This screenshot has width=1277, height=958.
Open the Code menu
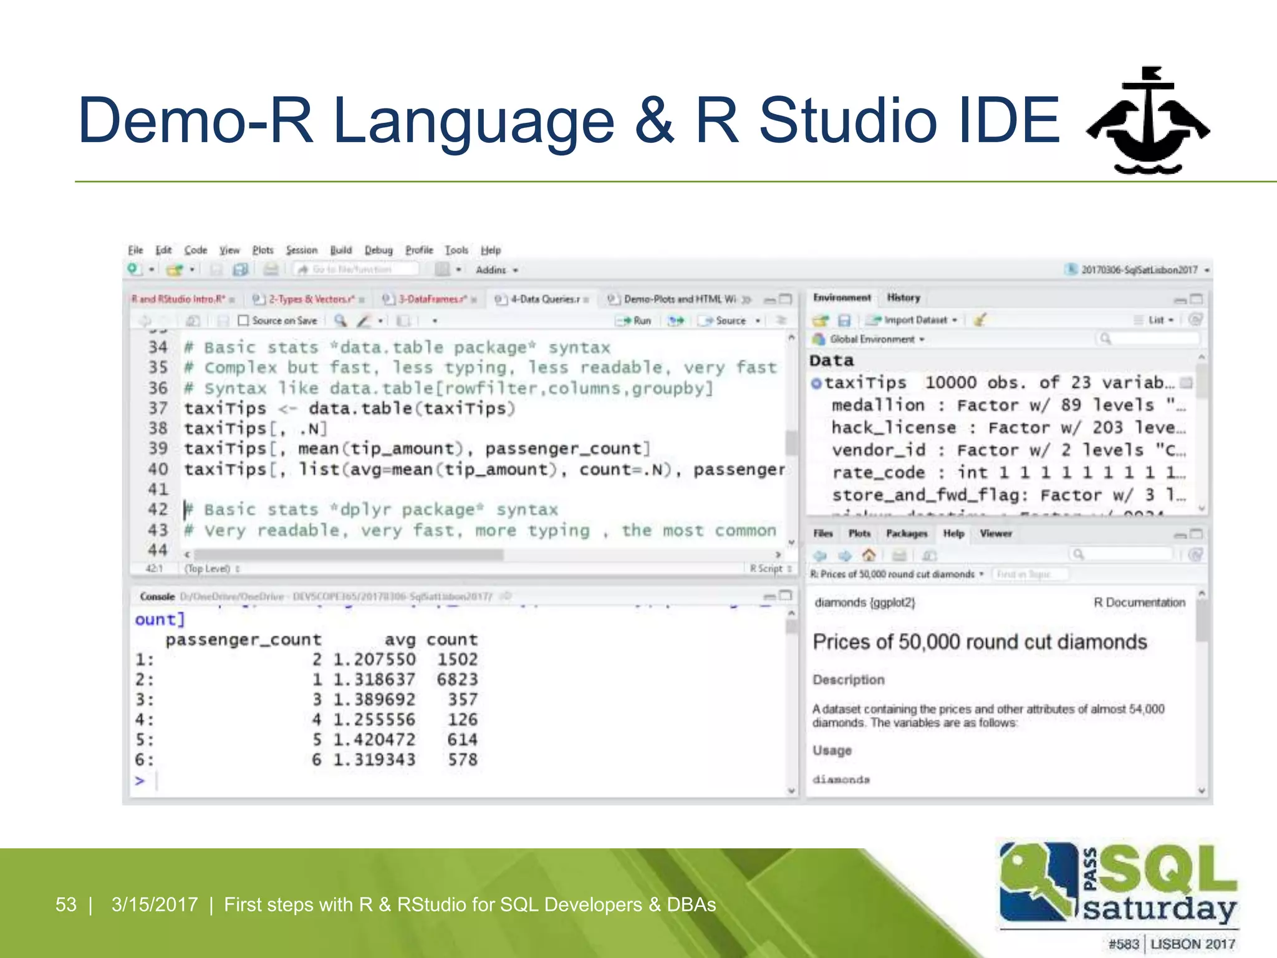coord(196,249)
